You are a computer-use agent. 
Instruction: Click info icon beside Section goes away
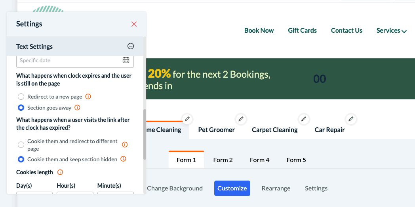(x=78, y=108)
